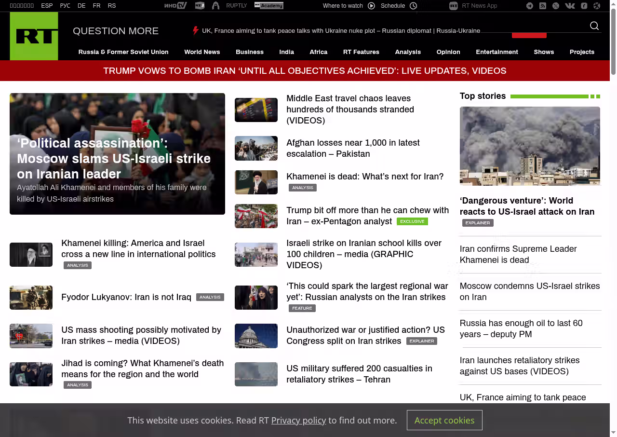Open RT's Telegram channel icon

click(530, 6)
